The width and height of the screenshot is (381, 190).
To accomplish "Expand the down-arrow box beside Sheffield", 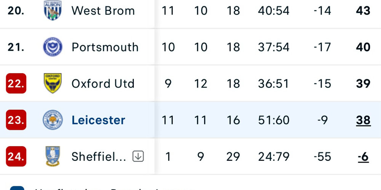I will pos(138,156).
